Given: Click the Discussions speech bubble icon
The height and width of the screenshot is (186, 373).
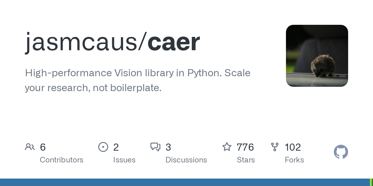Looking at the screenshot, I should click(x=155, y=147).
